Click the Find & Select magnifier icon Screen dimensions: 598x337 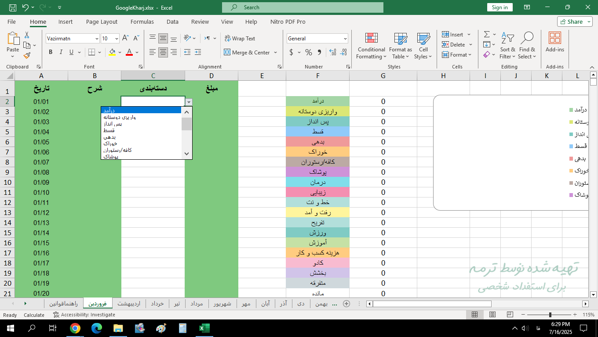[526, 39]
